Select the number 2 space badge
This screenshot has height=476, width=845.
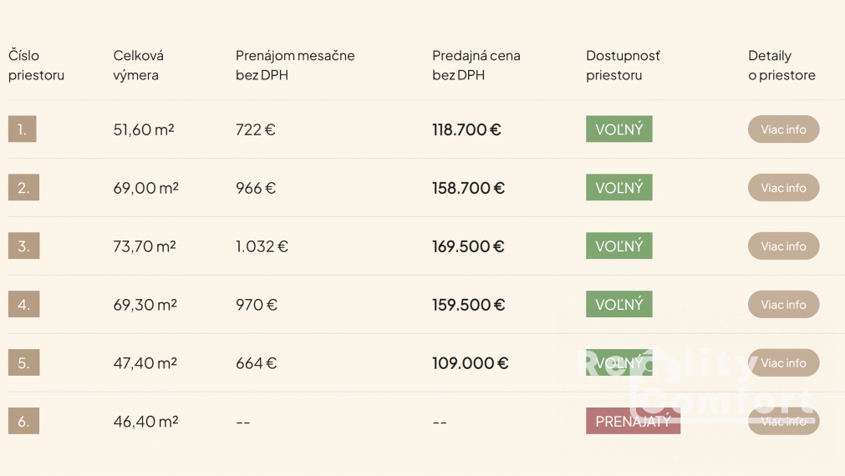(23, 188)
